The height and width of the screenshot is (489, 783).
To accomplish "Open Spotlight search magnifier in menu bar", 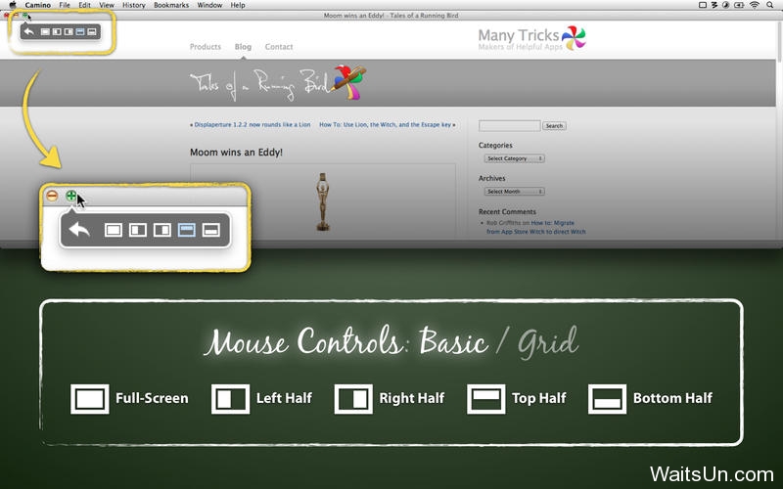I will (x=770, y=5).
